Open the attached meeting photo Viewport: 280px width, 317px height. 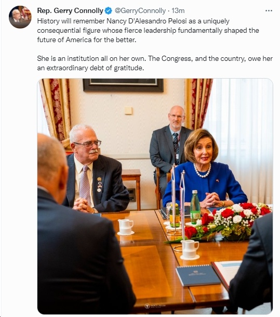click(155, 196)
